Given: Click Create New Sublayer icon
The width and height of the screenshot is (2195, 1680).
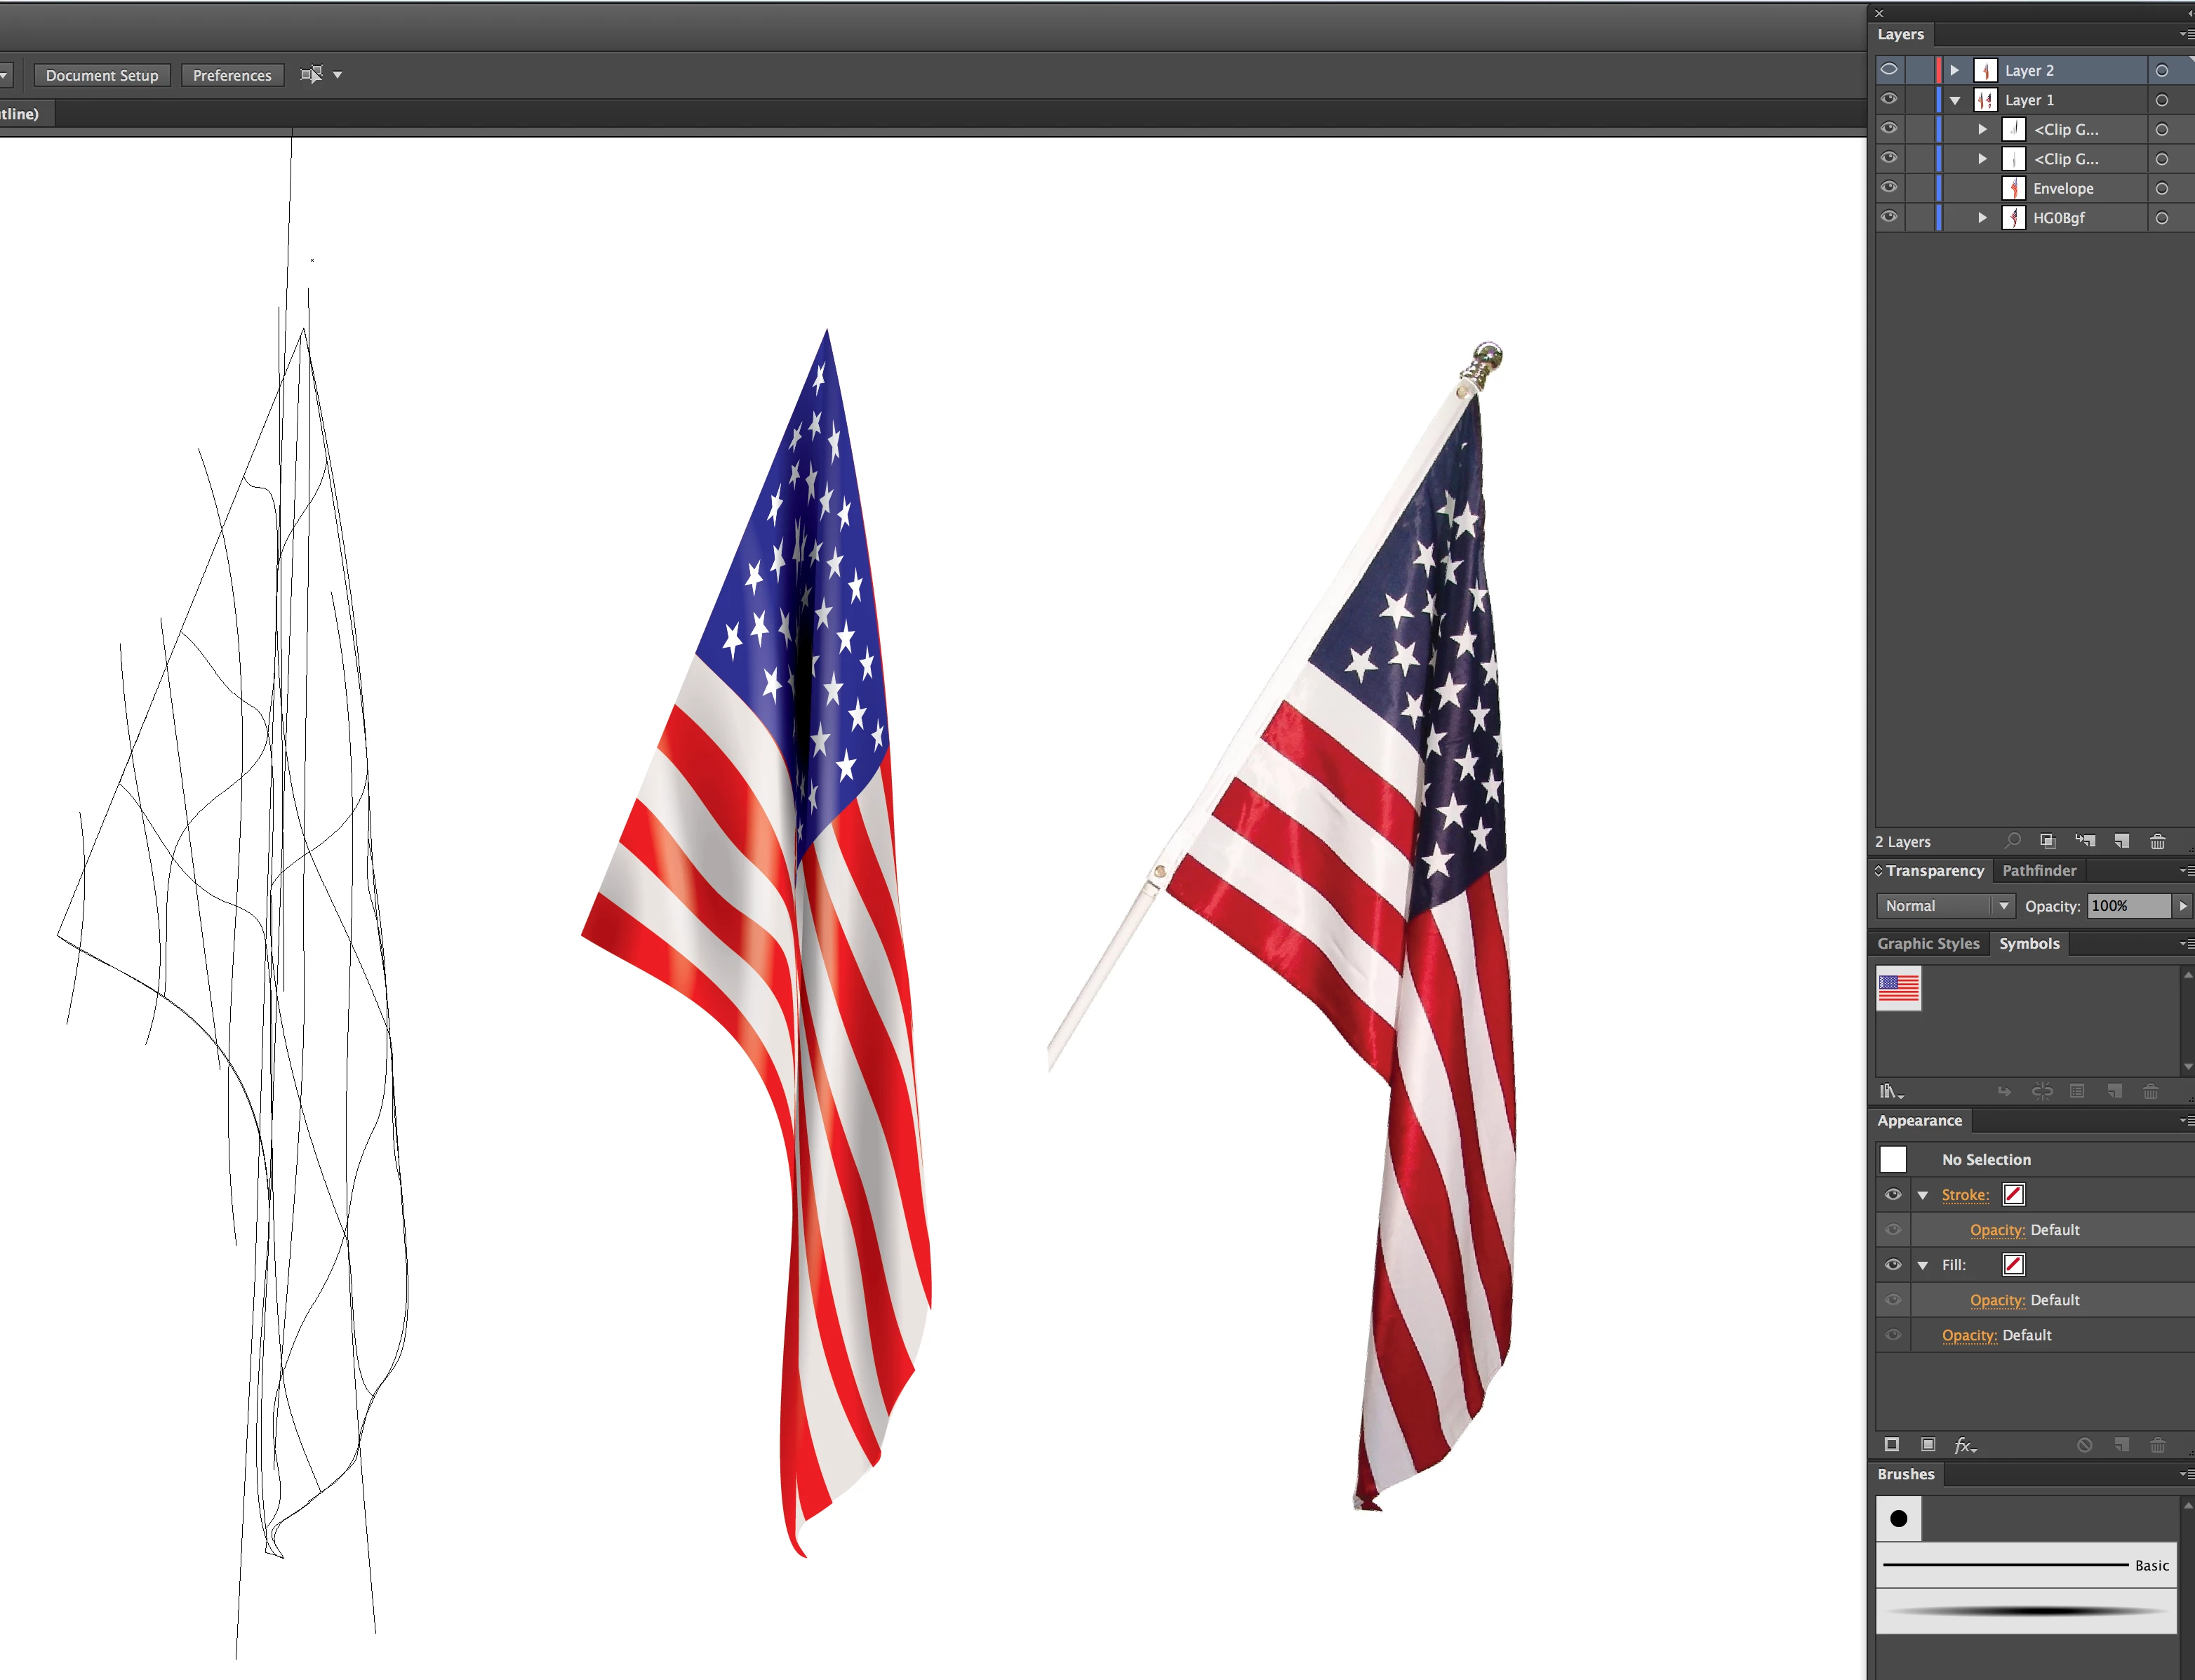Looking at the screenshot, I should point(2085,841).
